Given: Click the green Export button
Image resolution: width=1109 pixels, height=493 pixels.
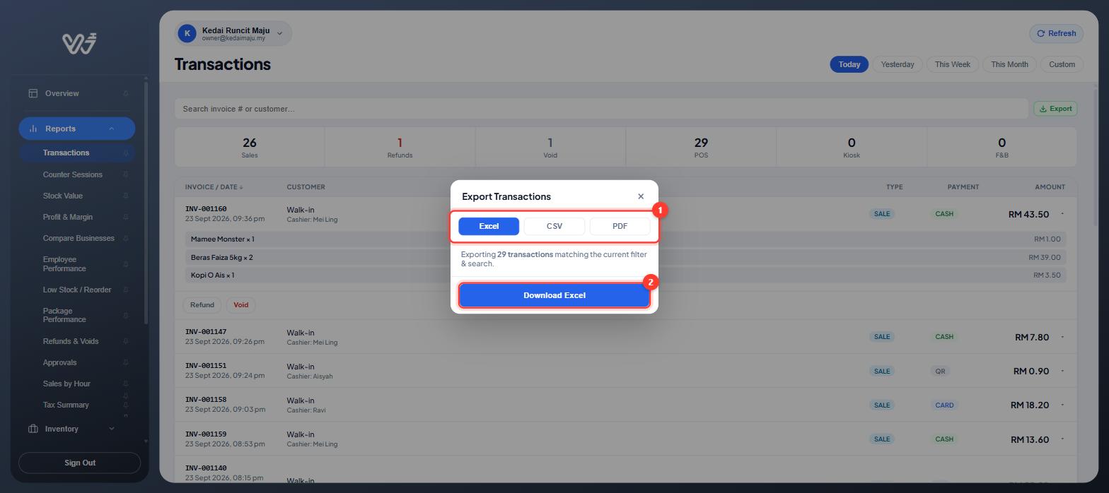Looking at the screenshot, I should coord(1055,109).
